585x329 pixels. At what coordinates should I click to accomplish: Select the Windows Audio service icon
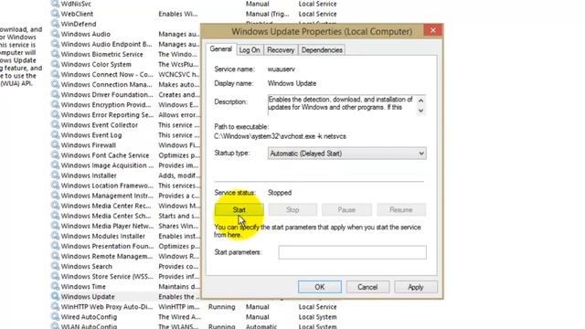click(55, 34)
